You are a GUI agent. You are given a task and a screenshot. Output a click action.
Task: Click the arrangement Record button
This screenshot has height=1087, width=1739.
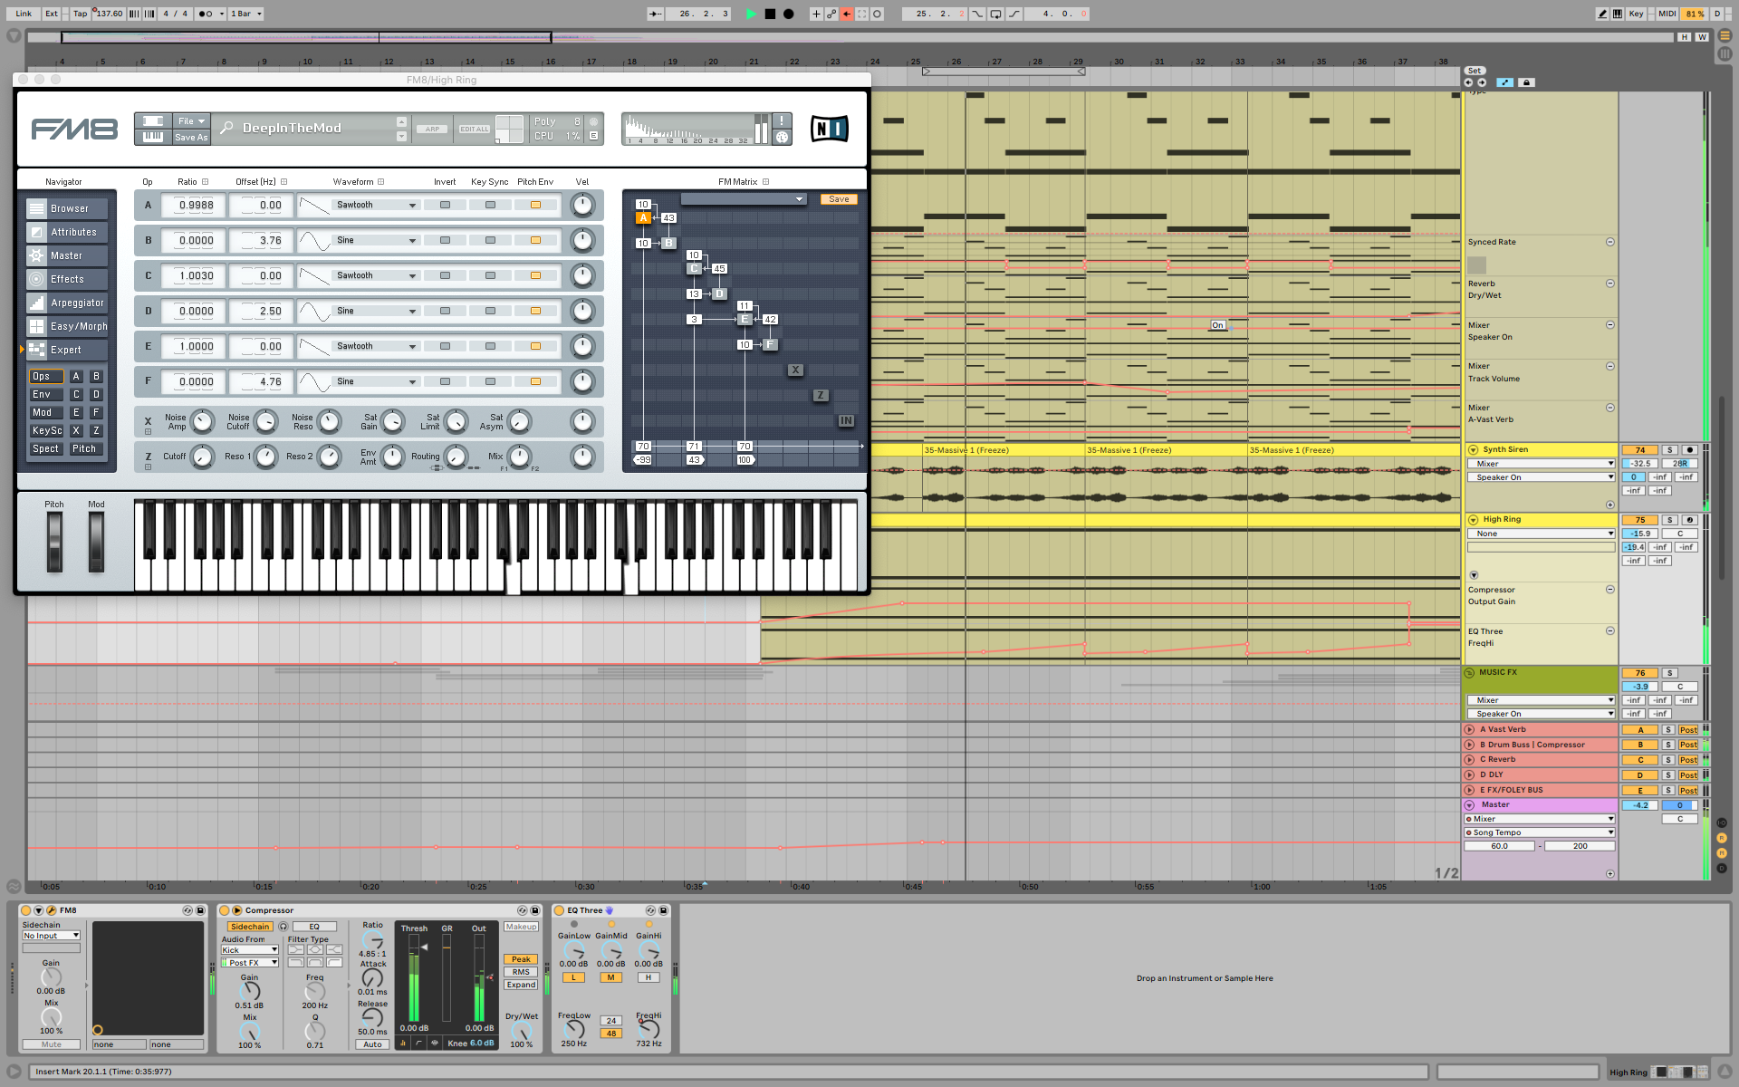point(788,14)
